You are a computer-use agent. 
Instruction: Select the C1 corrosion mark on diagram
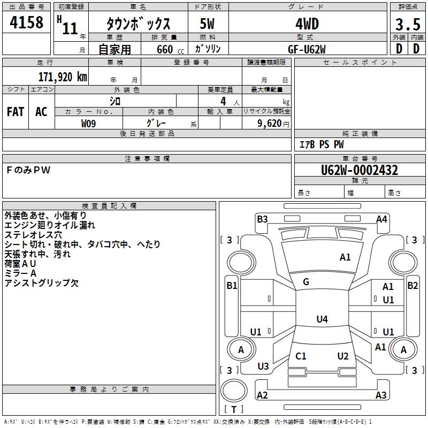[x=301, y=356]
